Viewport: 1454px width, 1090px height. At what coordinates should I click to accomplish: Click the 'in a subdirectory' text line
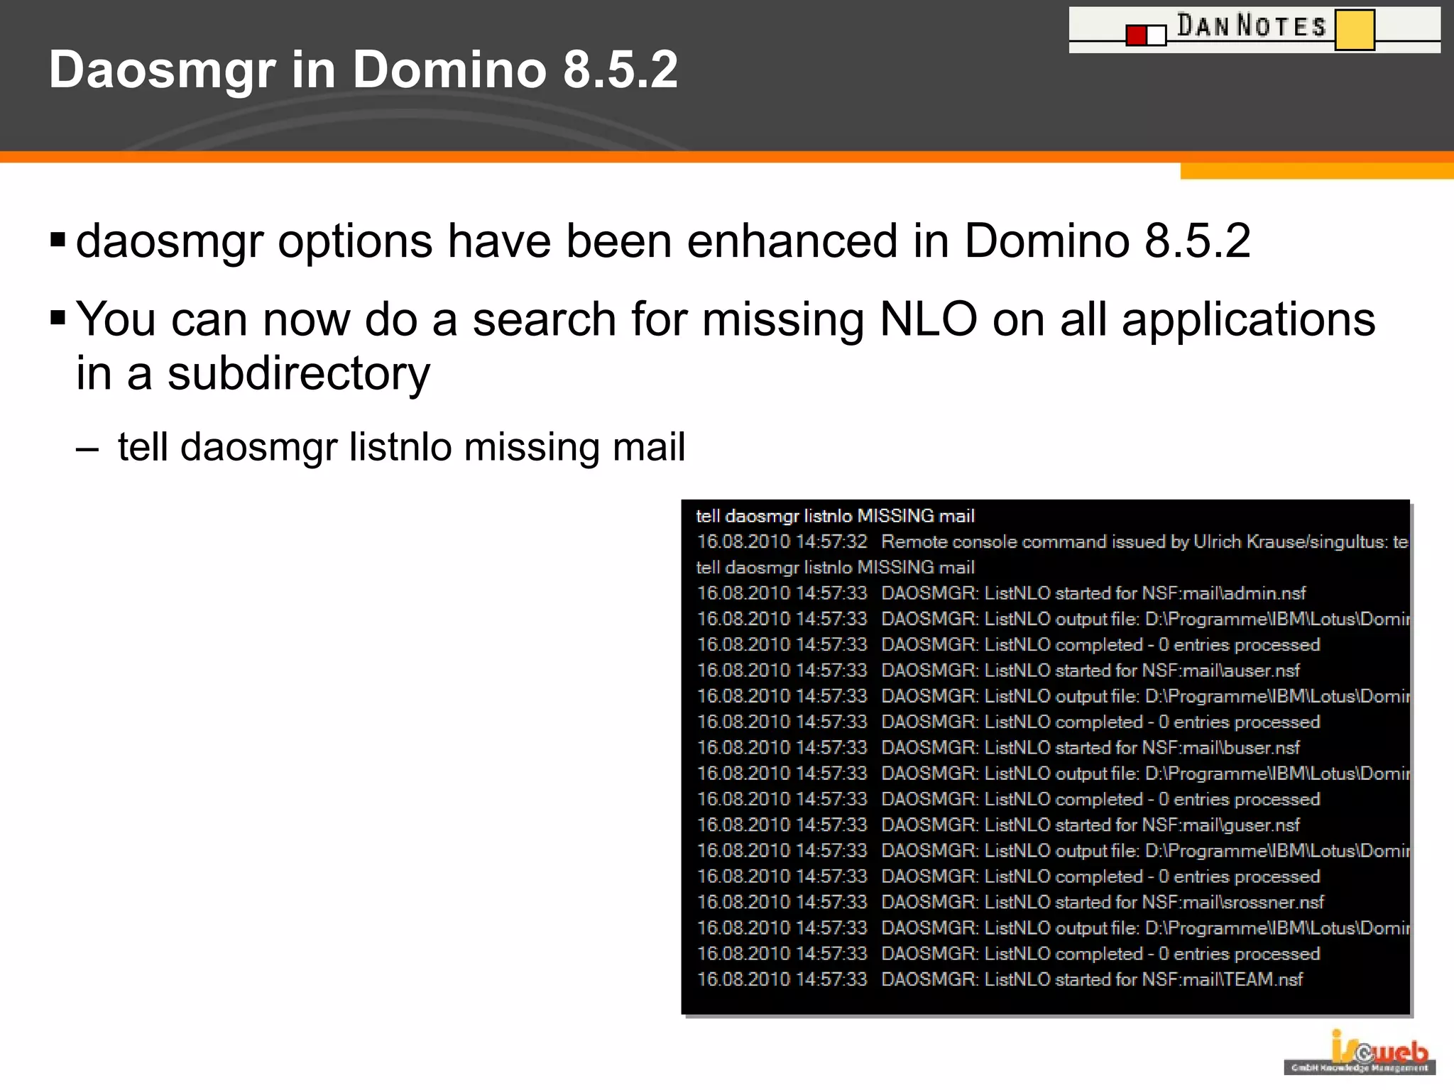(253, 373)
